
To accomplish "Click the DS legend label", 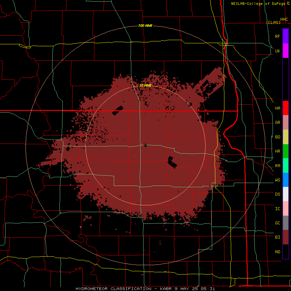I will [x=278, y=194].
